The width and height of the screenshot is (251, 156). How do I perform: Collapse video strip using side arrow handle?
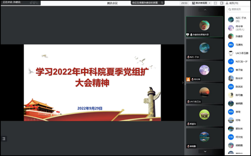click(183, 82)
